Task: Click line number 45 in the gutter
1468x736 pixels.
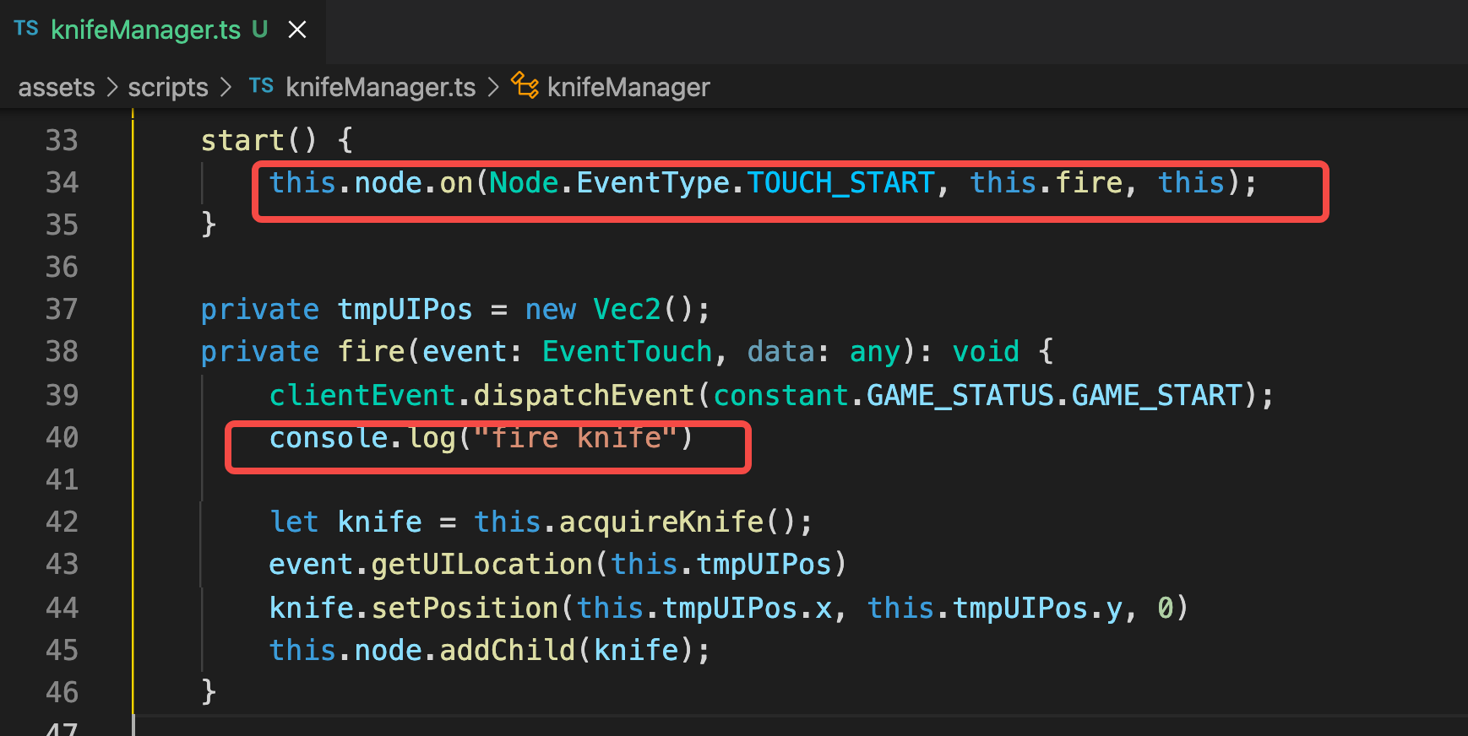Action: 62,650
